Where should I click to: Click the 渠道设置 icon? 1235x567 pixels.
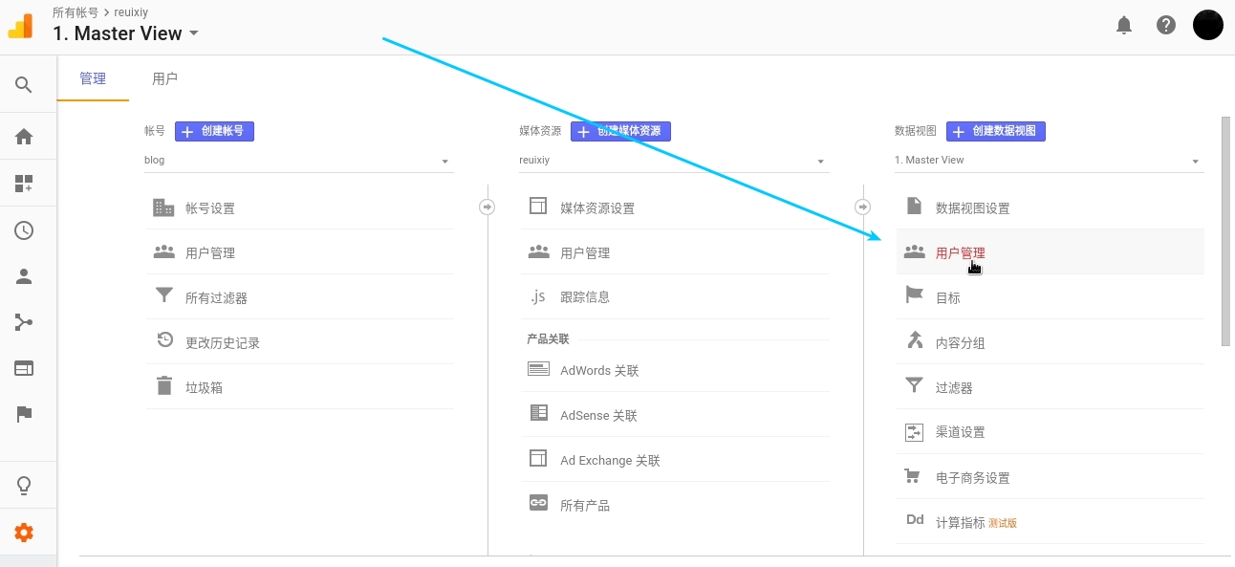coord(914,432)
